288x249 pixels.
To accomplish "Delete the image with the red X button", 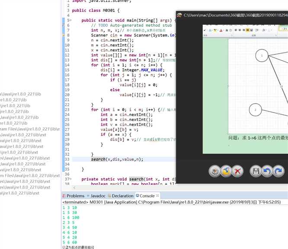I will point(237,171).
